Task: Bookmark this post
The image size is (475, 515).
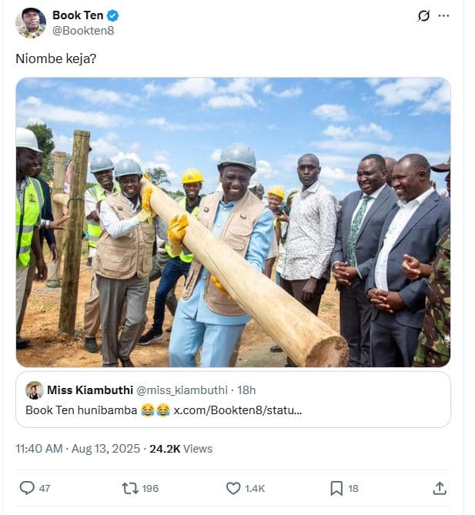Action: pos(336,488)
